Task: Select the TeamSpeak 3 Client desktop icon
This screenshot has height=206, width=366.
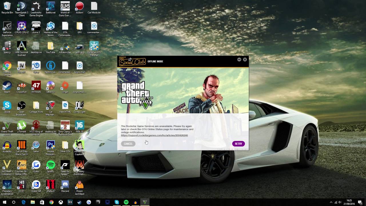Action: click(22, 9)
